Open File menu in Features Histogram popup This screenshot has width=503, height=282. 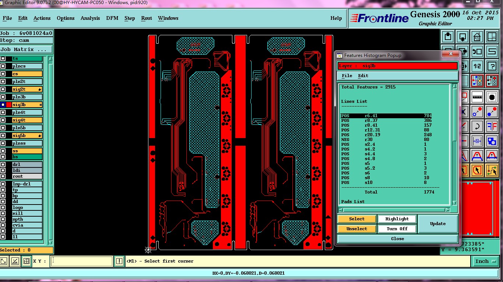coord(347,76)
